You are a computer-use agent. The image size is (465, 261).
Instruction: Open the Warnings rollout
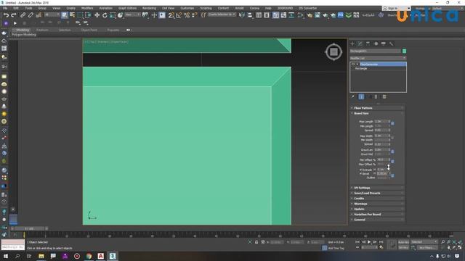(377, 204)
